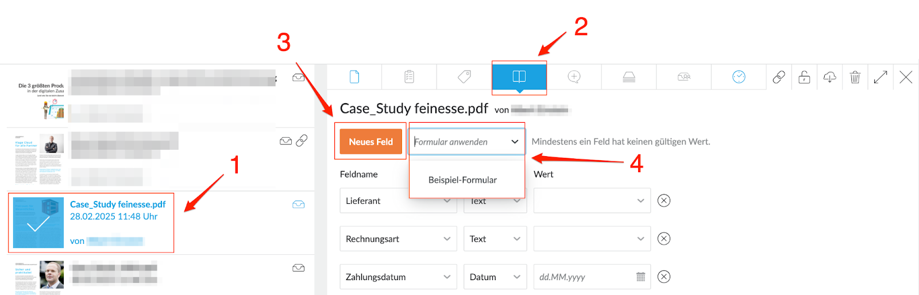Open the stacked tray versions tab

point(629,77)
